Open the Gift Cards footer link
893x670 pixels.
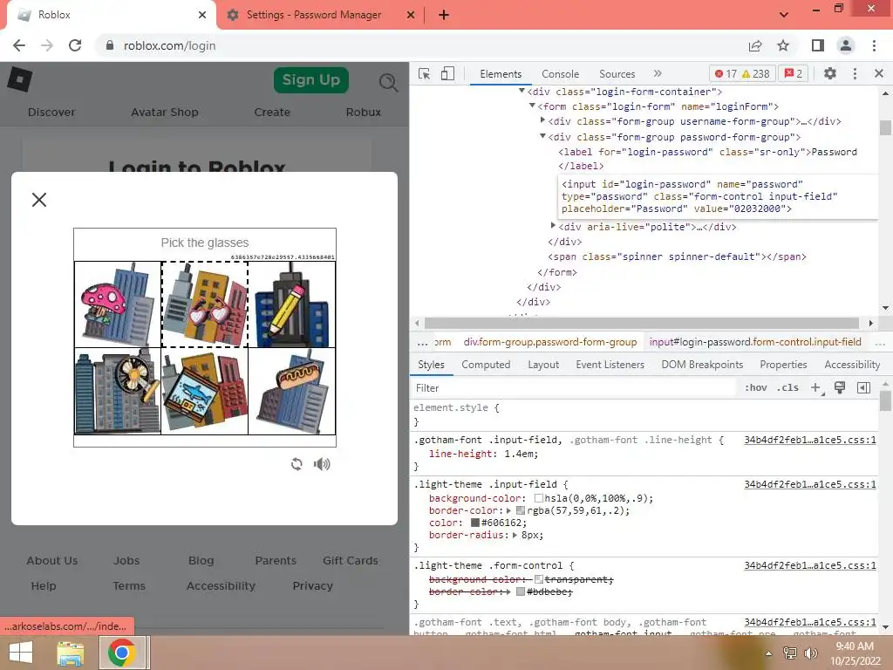pos(351,561)
